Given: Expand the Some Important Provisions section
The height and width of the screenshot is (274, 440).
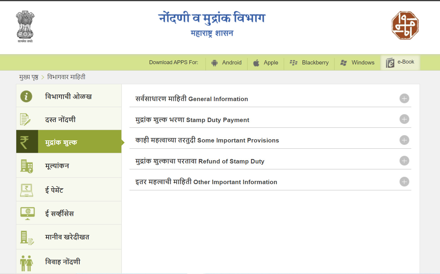Looking at the screenshot, I should coord(404,140).
